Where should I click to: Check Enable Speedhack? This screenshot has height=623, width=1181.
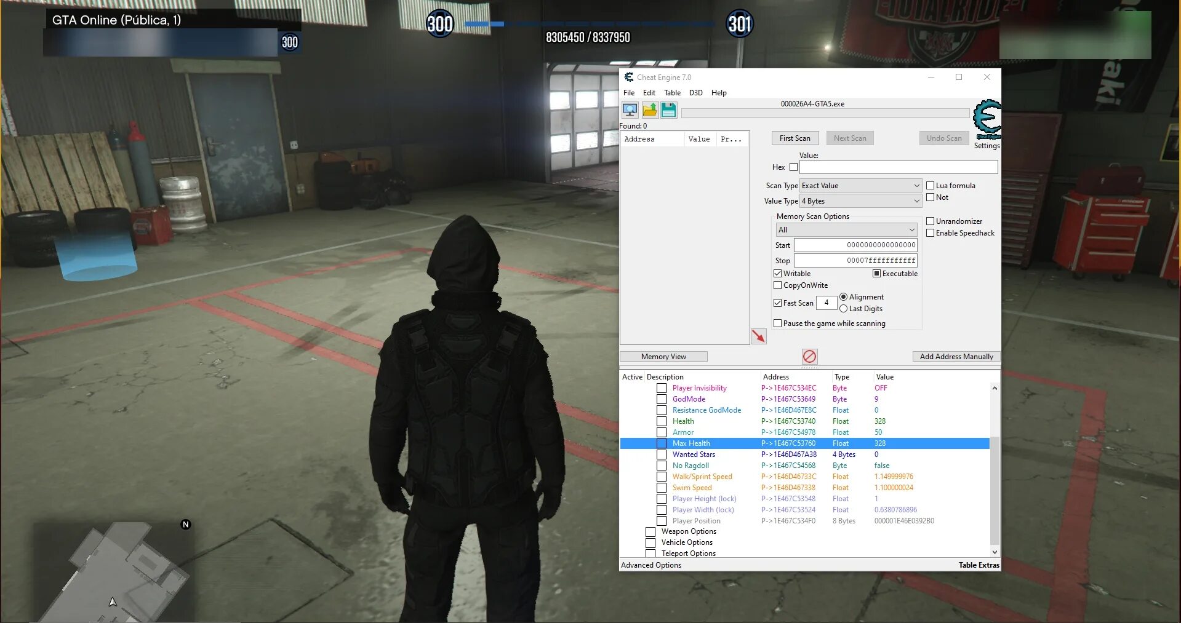(x=930, y=233)
